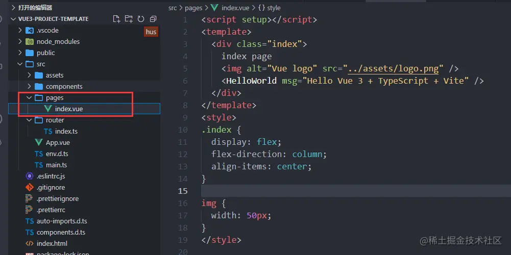Expand the assets folder chevron
This screenshot has width=511, height=255.
tap(29, 75)
